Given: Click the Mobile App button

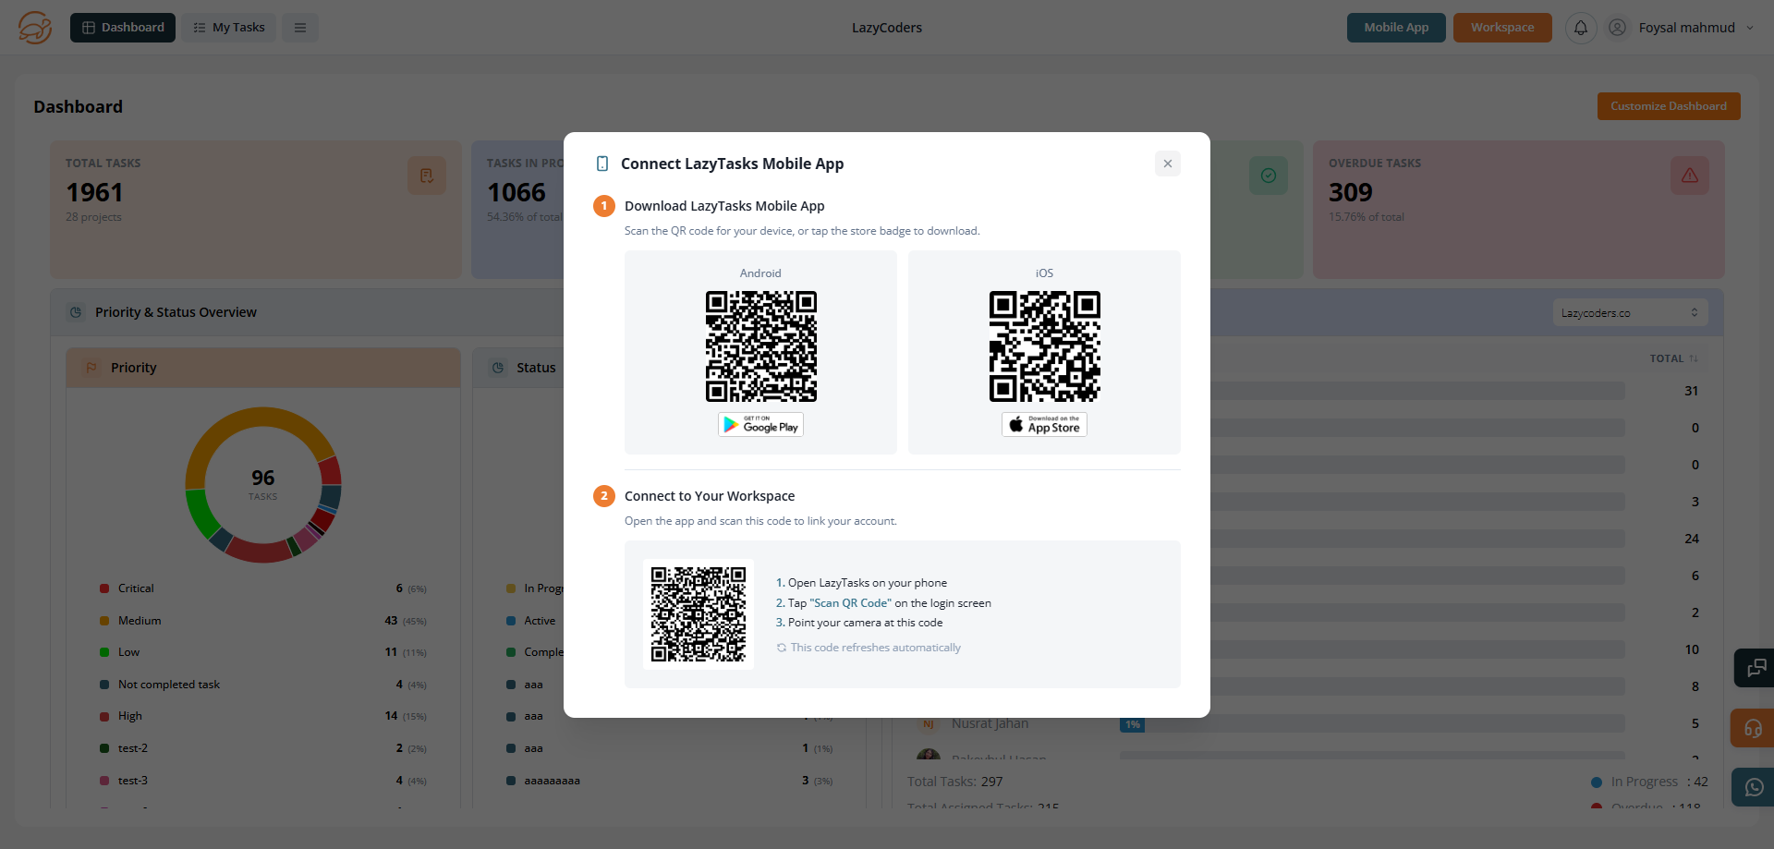Looking at the screenshot, I should pos(1396,28).
